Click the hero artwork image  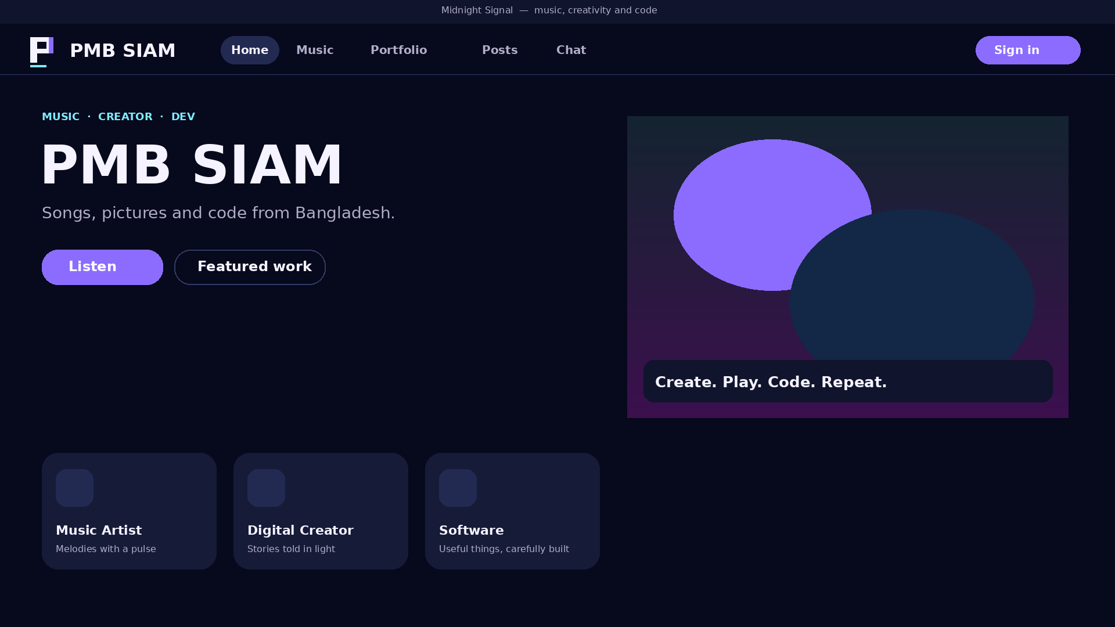tap(848, 267)
